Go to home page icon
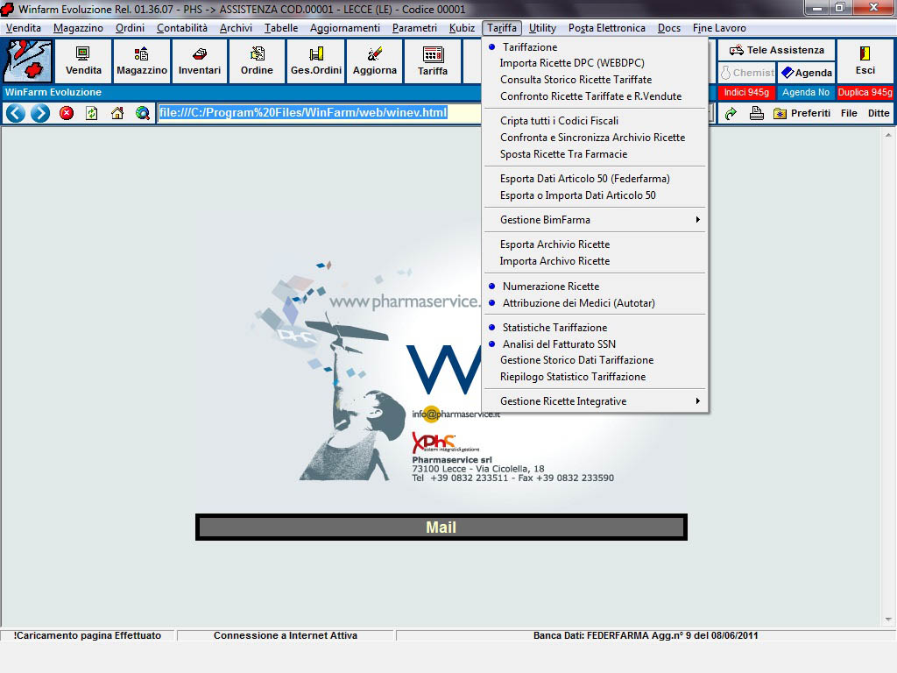Image resolution: width=897 pixels, height=673 pixels. (x=117, y=113)
